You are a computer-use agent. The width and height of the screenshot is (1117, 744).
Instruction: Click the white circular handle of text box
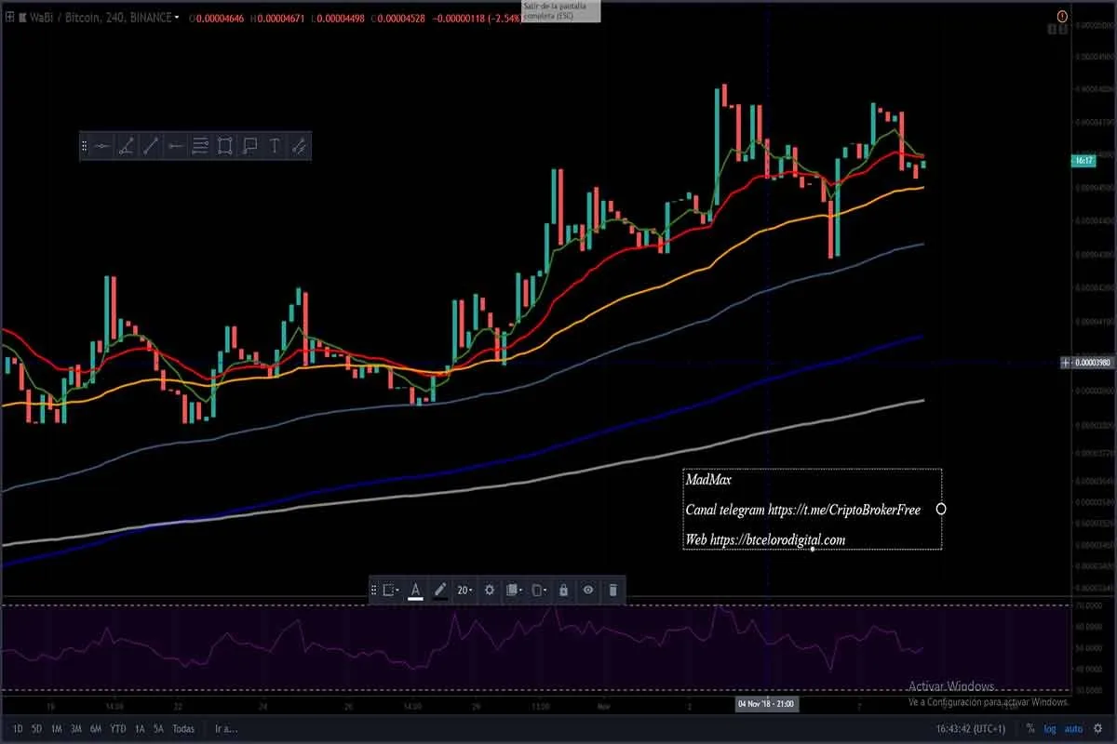pos(941,509)
